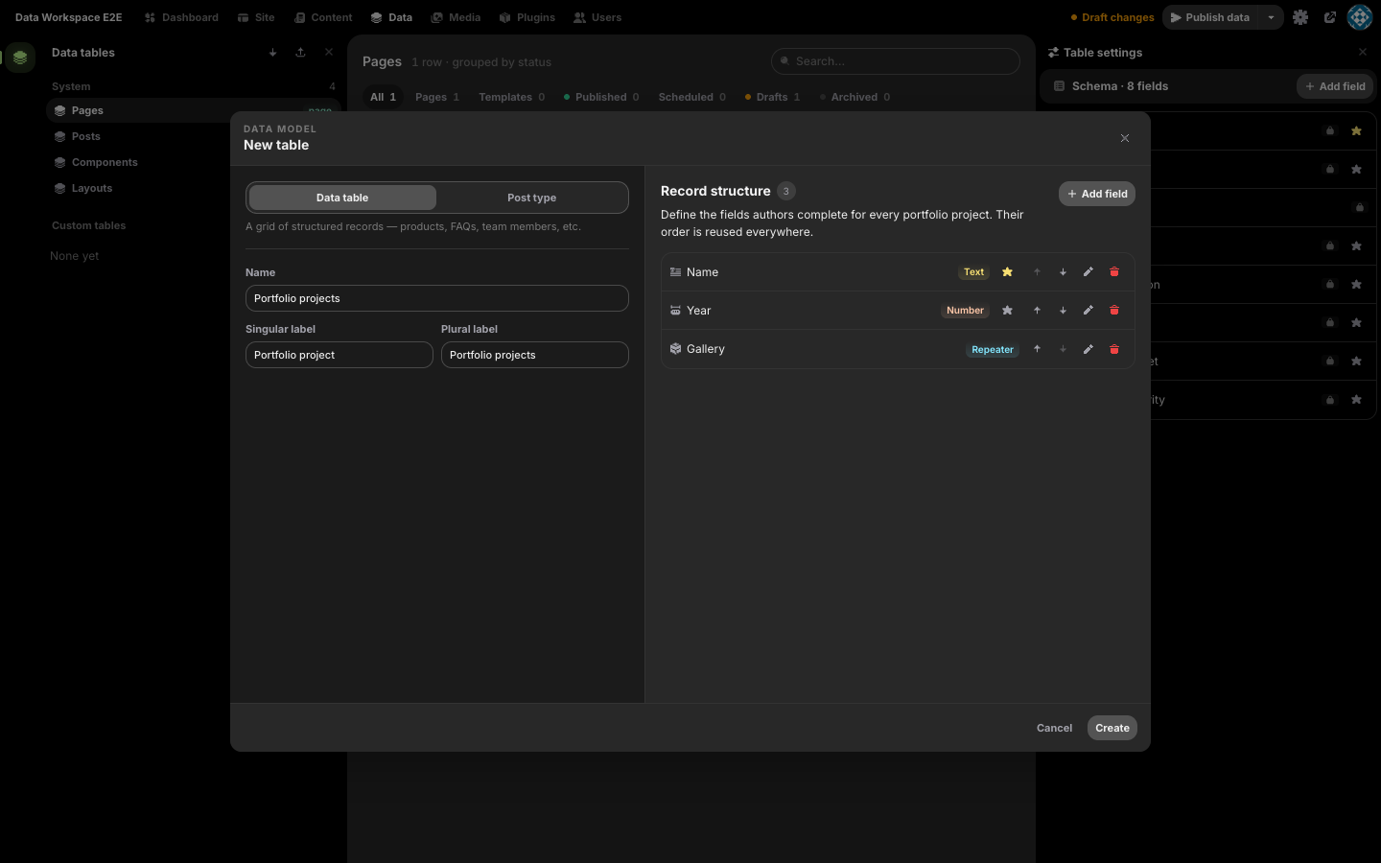Screen dimensions: 1381x863
Task: Select the Data table option
Action: pyautogui.click(x=342, y=198)
